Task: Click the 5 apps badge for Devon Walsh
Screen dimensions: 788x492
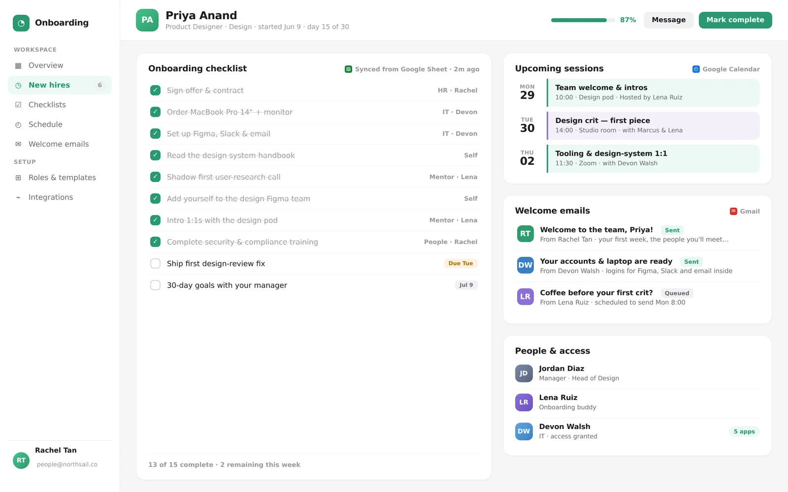Action: (x=744, y=431)
